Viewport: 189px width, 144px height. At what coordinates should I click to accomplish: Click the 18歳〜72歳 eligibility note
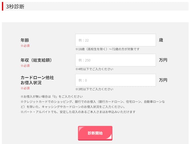click(107, 49)
